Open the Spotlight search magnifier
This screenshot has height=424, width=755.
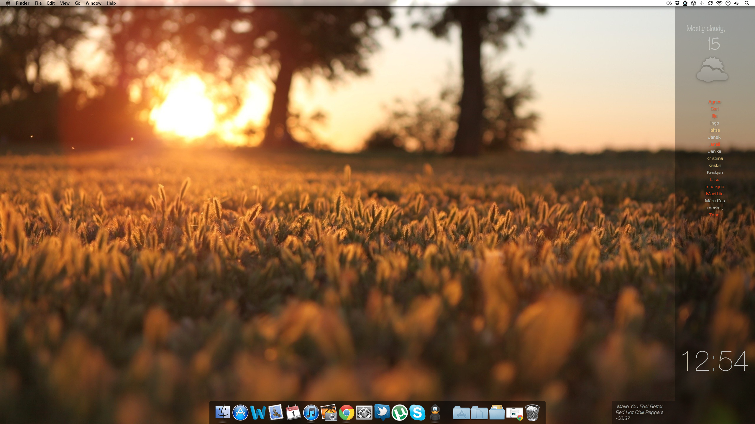tap(747, 3)
